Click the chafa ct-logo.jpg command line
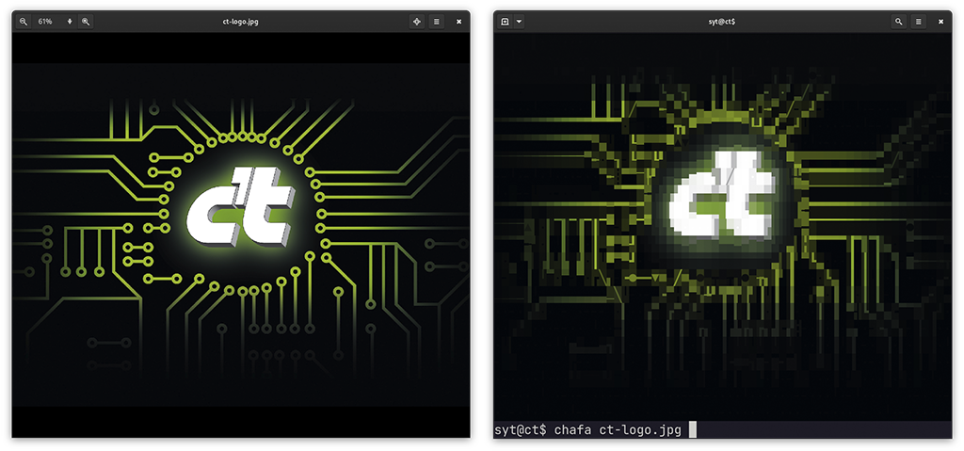The image size is (964, 451). (618, 430)
